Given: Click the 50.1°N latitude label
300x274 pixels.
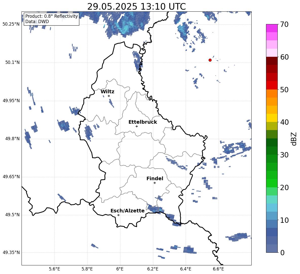Looking at the screenshot, I should (12, 62).
